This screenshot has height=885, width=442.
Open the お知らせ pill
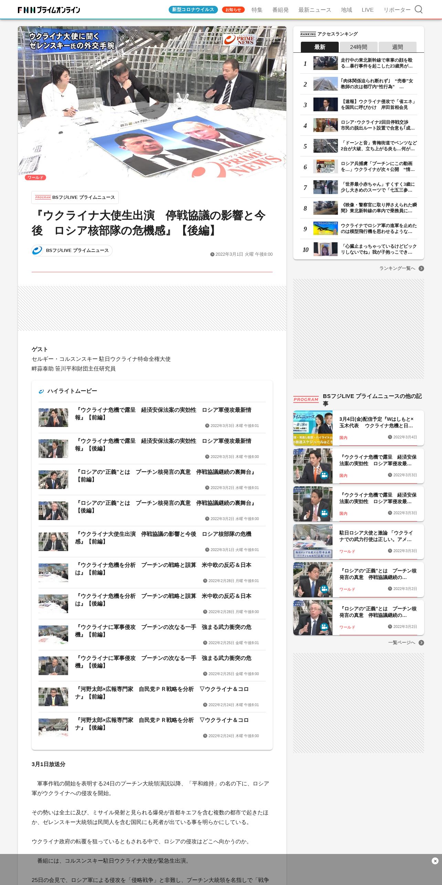click(233, 10)
